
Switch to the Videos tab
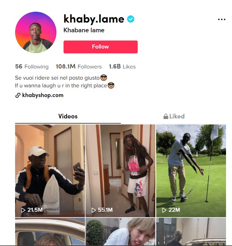(x=68, y=116)
